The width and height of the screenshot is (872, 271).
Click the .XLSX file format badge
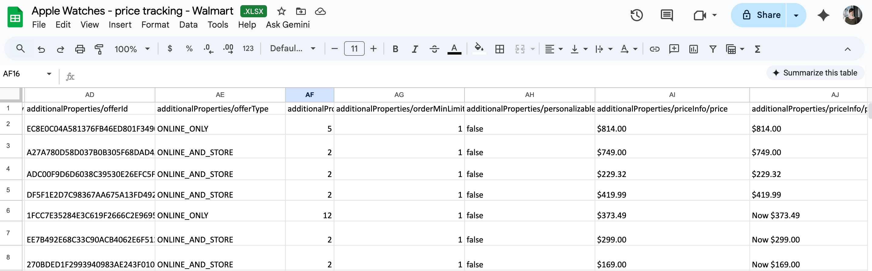[x=254, y=11]
